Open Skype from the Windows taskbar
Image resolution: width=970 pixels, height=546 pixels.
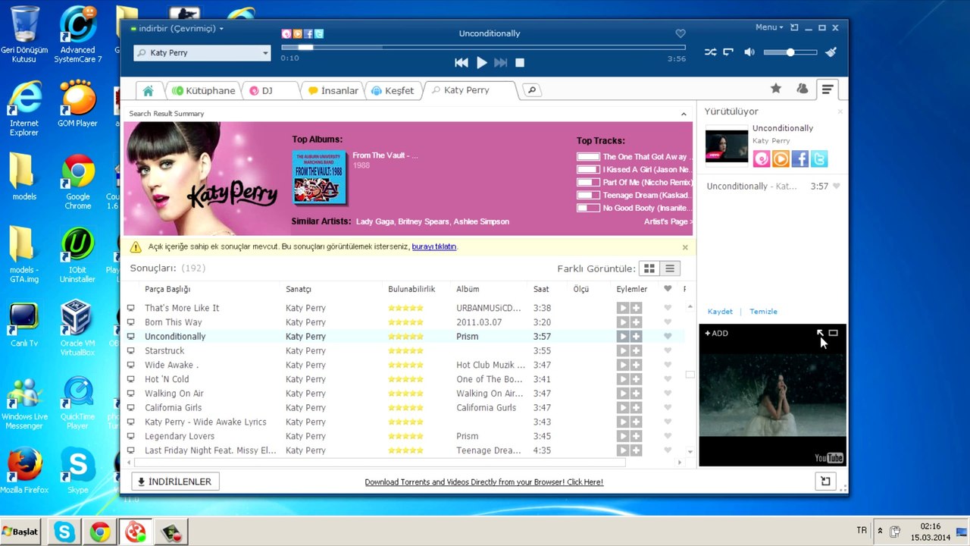point(64,532)
